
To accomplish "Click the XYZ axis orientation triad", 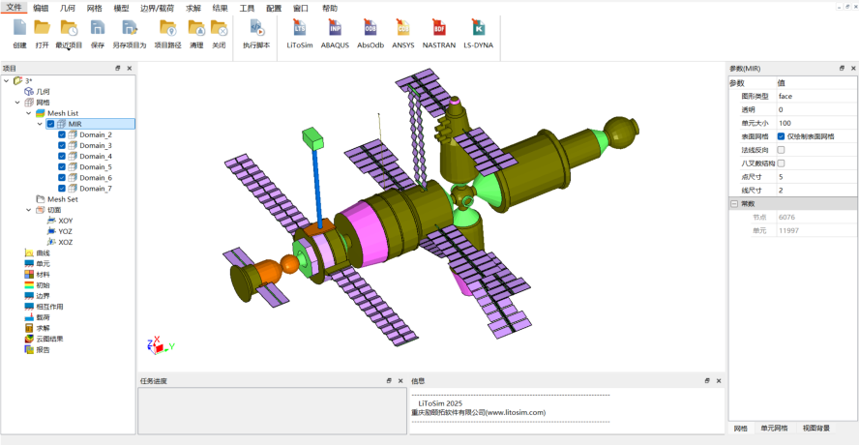I will pyautogui.click(x=160, y=345).
